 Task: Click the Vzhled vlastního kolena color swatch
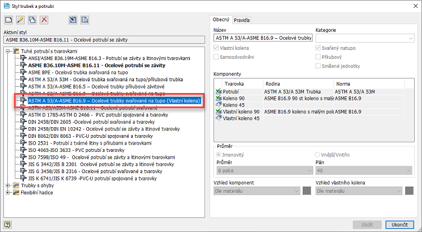409,191
